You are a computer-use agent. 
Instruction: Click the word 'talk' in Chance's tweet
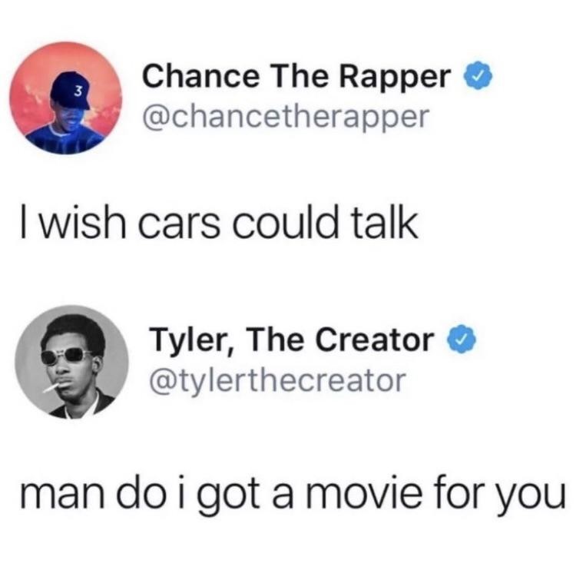384,222
